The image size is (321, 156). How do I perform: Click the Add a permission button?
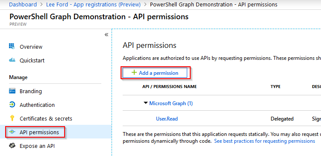(x=155, y=73)
